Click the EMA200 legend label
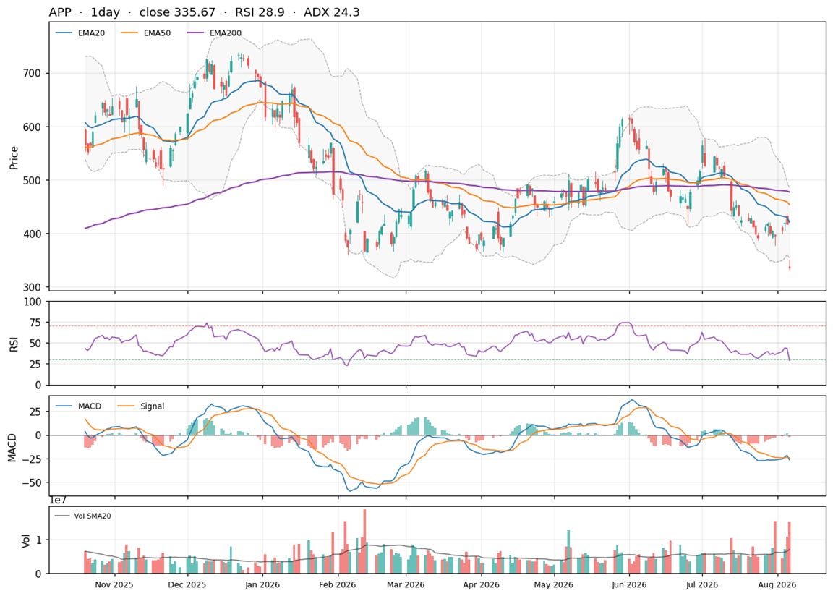This screenshot has height=596, width=833. point(226,33)
